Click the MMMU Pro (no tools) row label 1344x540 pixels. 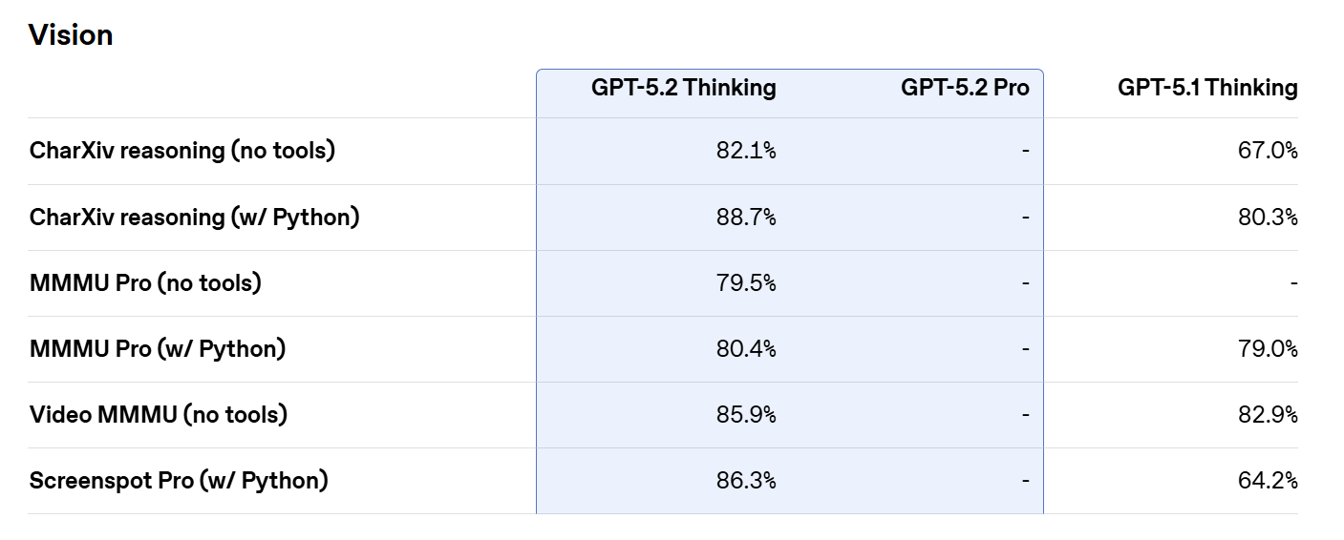[x=145, y=283]
